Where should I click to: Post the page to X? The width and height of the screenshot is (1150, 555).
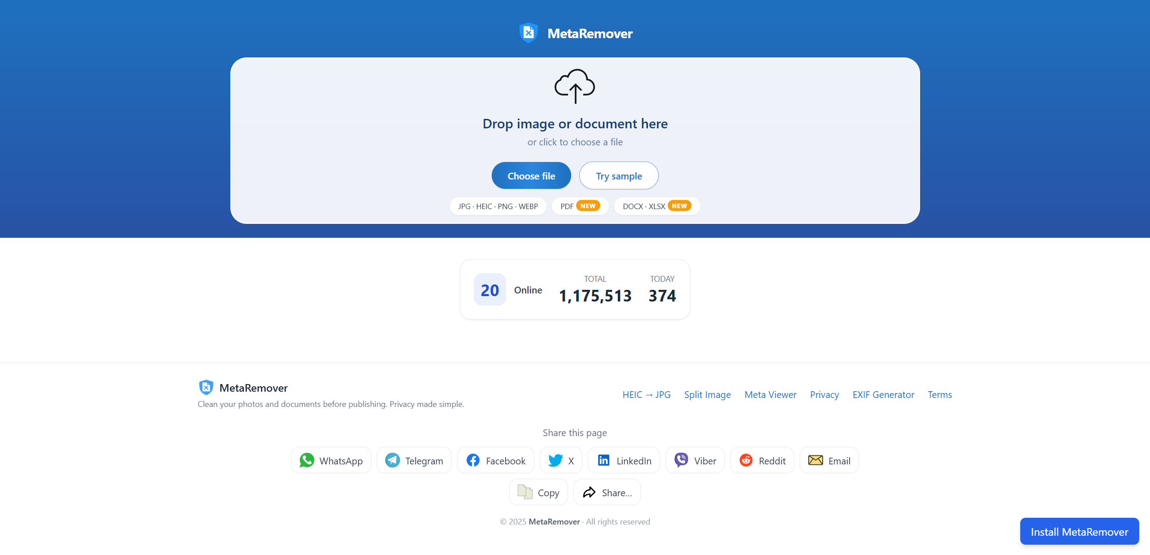[560, 460]
